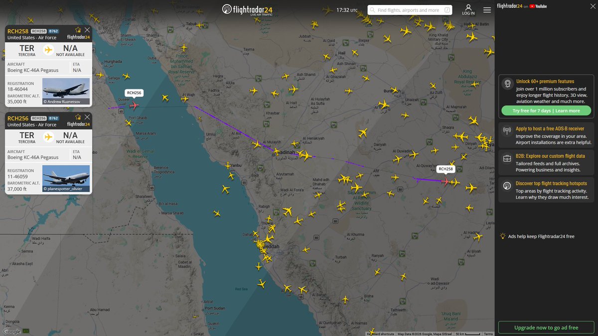Open Keyboard shortcuts link at map bottom
598x336 pixels.
click(381, 334)
